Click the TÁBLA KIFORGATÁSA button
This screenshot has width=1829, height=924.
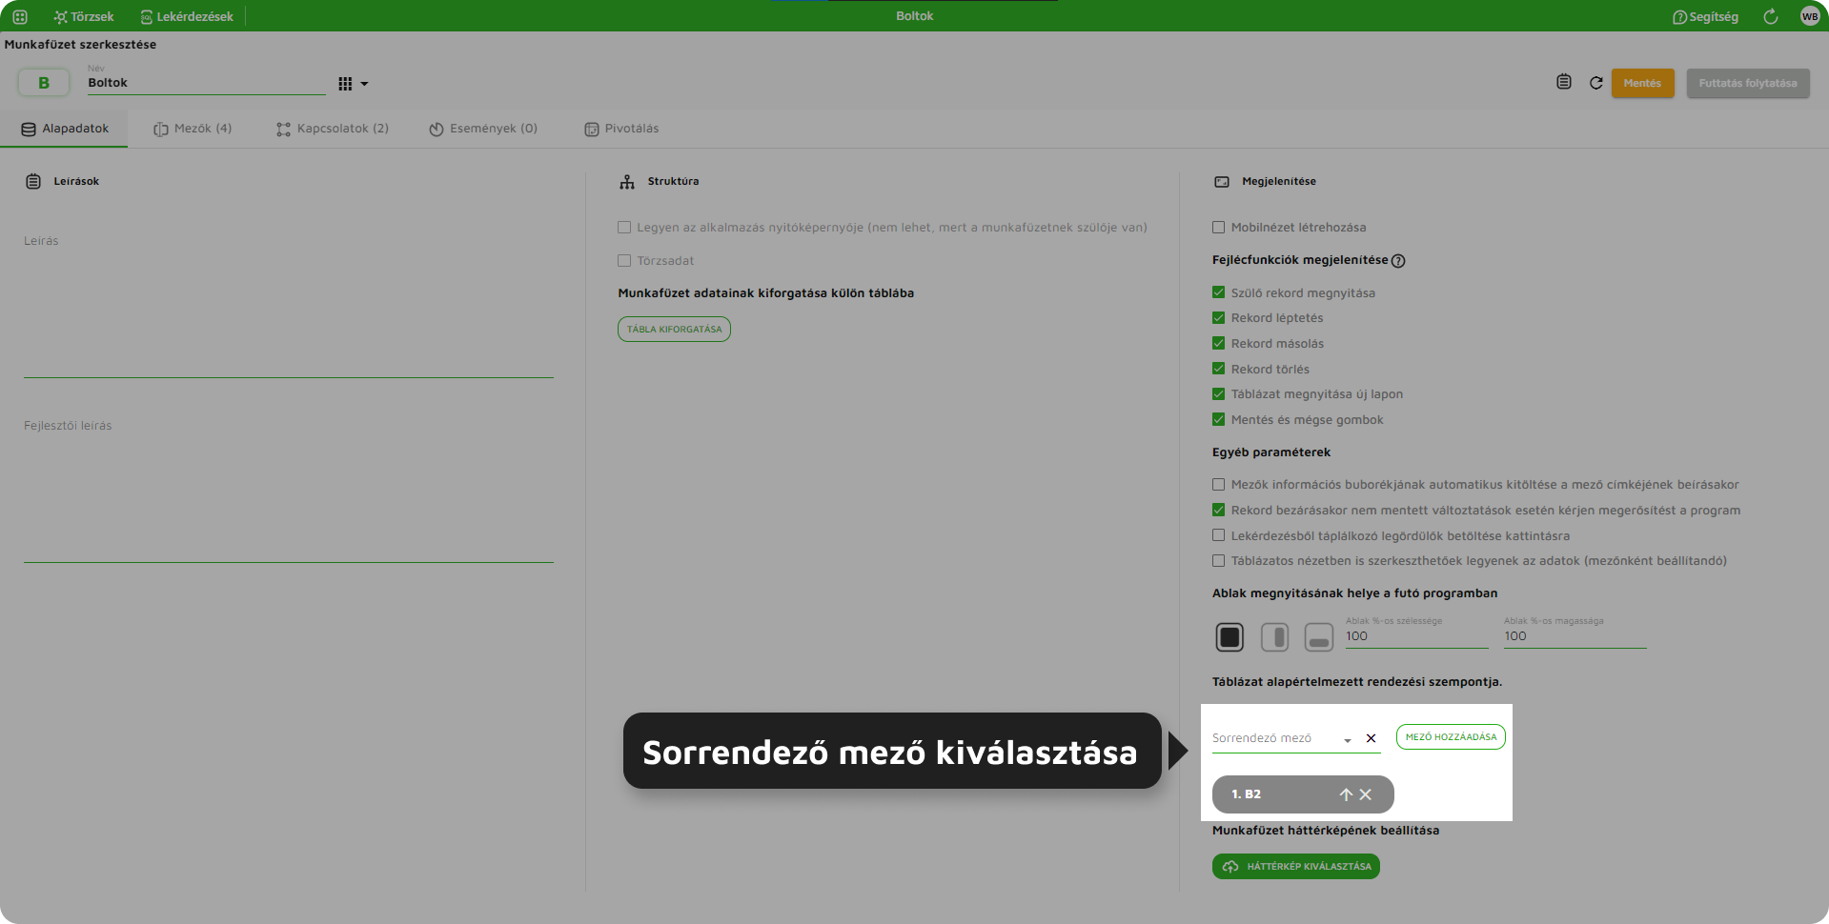click(674, 329)
